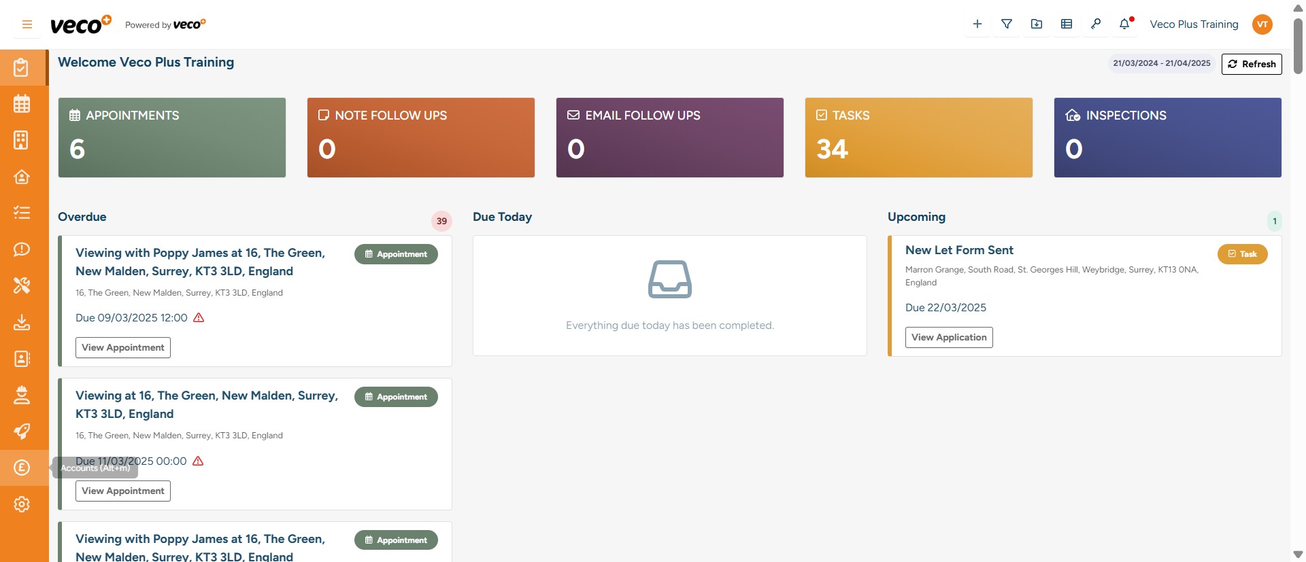Click the key icon in top toolbar
This screenshot has height=562, width=1306.
(1095, 24)
